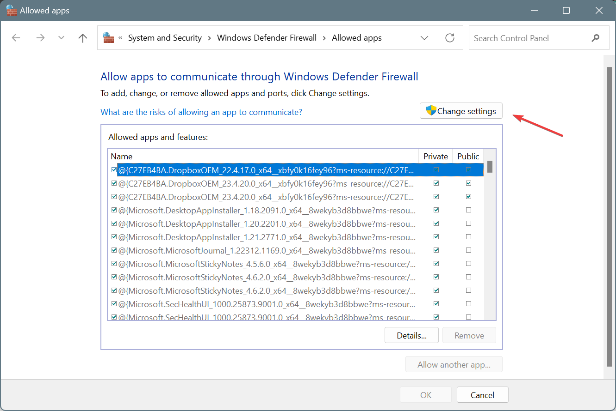
Task: Go to Windows Defender Firewall breadcrumb
Action: pos(267,38)
